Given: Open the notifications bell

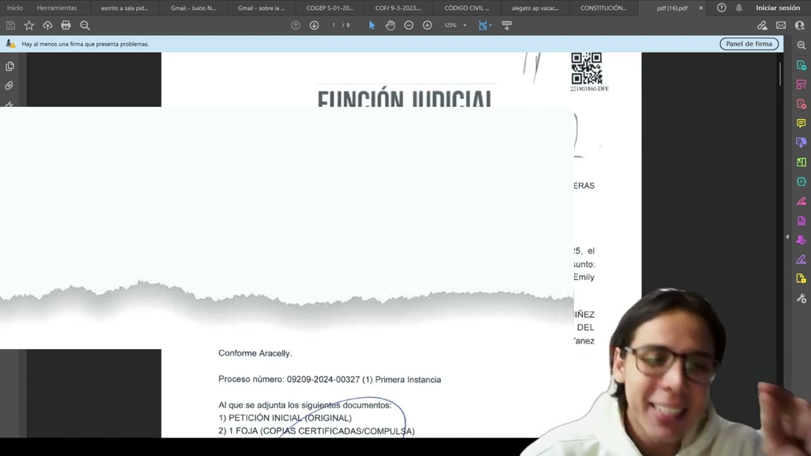Looking at the screenshot, I should pos(739,8).
